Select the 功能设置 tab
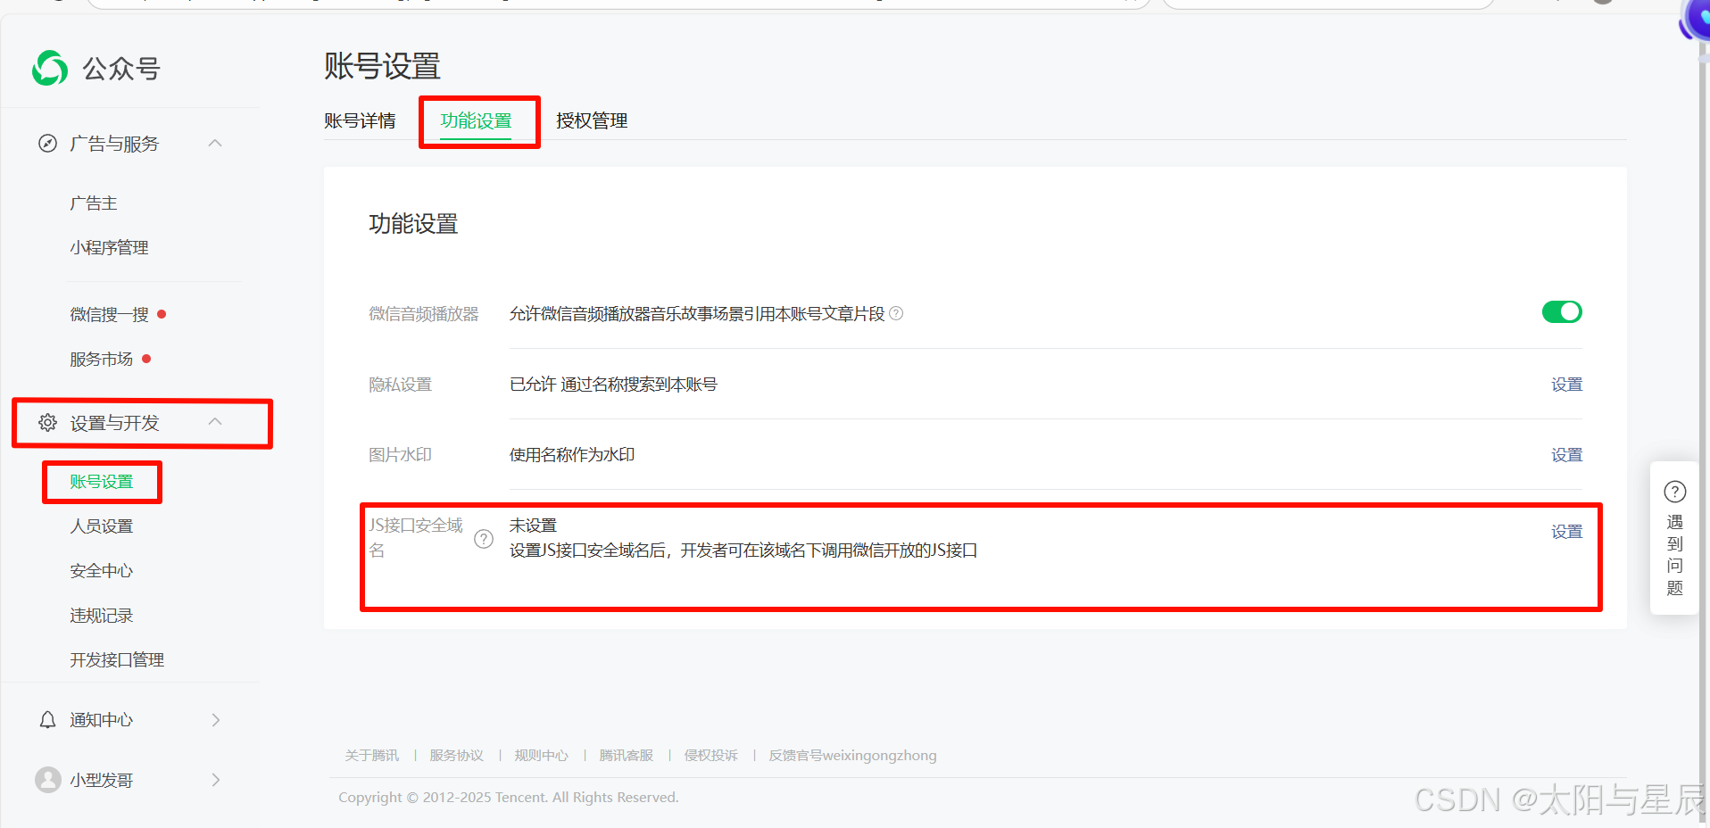 (476, 120)
